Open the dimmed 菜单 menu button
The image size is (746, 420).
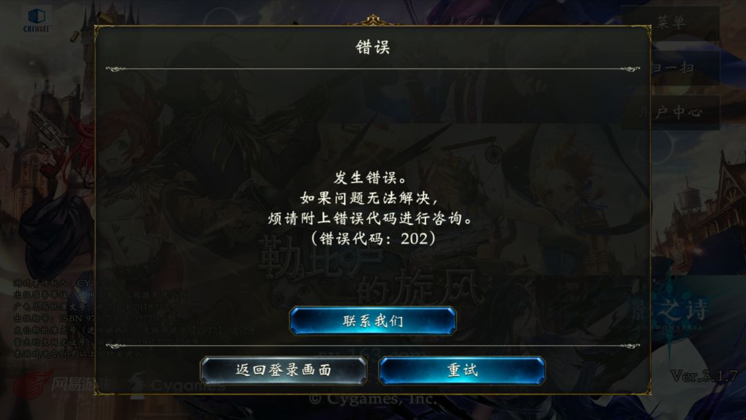(x=670, y=22)
